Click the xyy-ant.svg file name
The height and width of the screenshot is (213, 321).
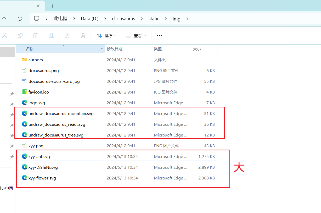[39, 156]
